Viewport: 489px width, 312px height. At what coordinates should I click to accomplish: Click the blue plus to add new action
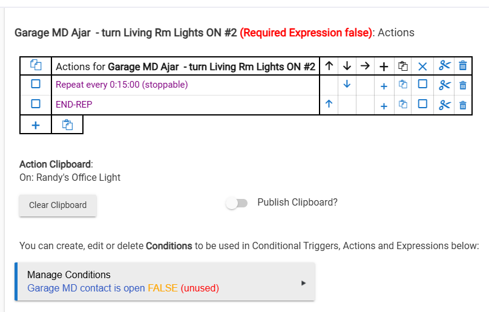pos(36,125)
